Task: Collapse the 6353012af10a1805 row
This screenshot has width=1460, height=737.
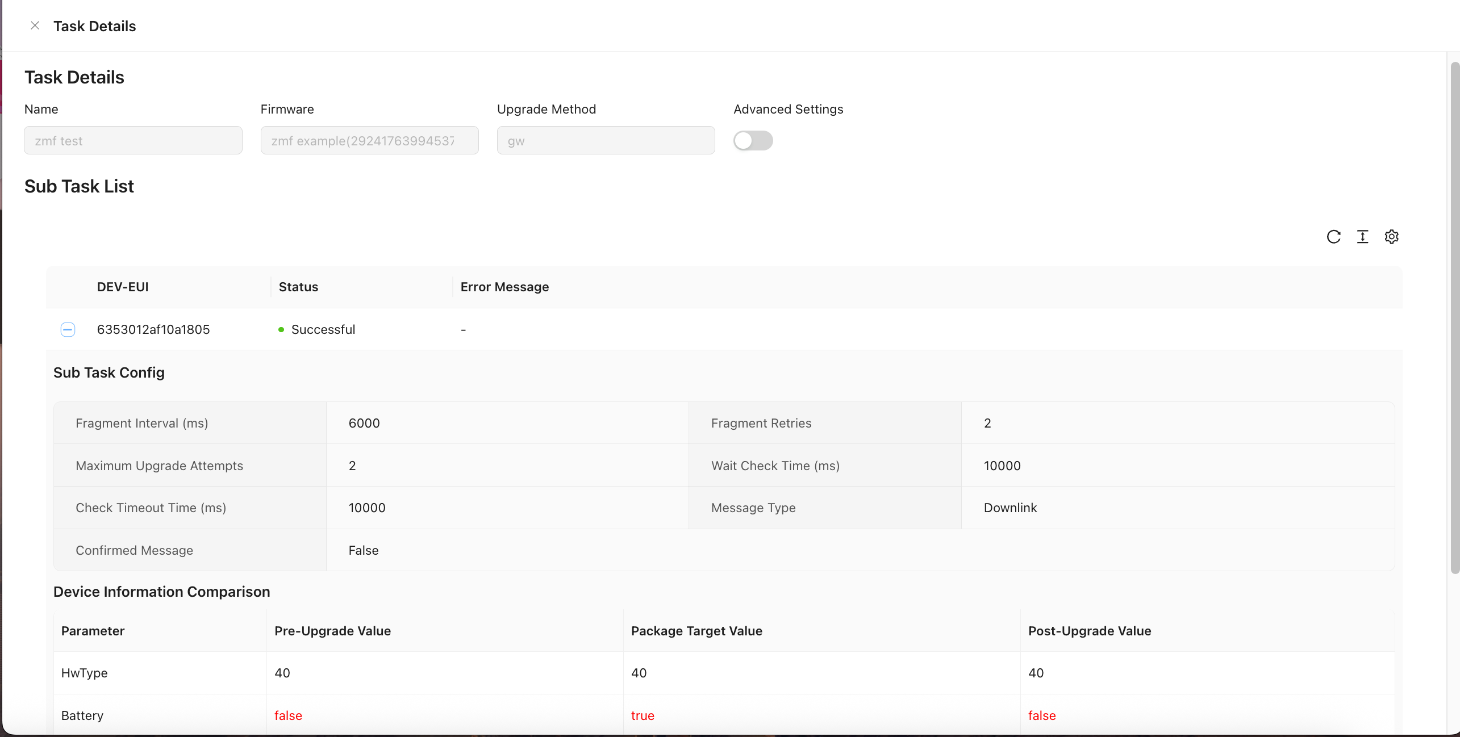Action: tap(68, 329)
